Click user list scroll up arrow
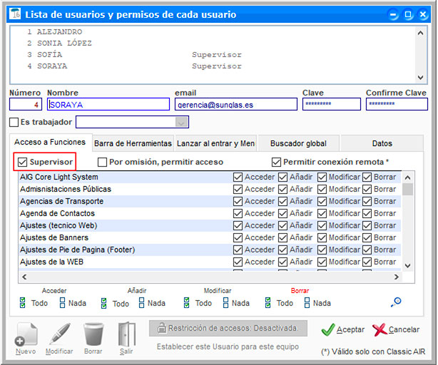 pyautogui.click(x=420, y=33)
